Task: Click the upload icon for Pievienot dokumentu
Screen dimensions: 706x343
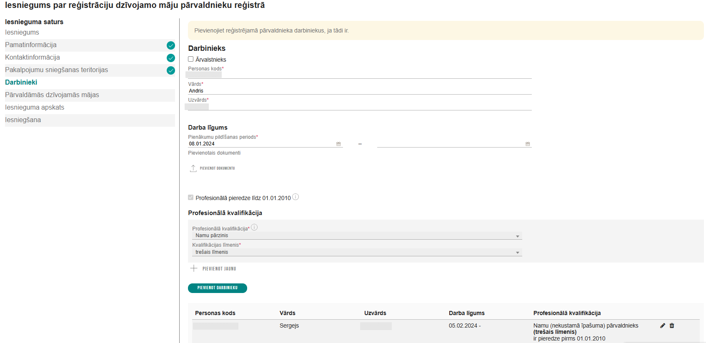Action: coord(193,168)
